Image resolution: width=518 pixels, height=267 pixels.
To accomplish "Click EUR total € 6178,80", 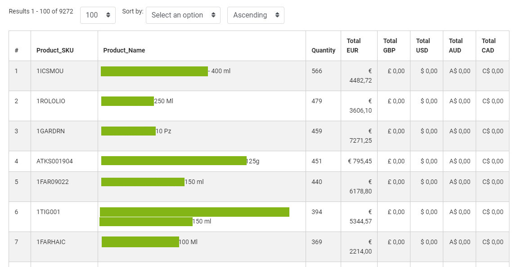I will [360, 186].
